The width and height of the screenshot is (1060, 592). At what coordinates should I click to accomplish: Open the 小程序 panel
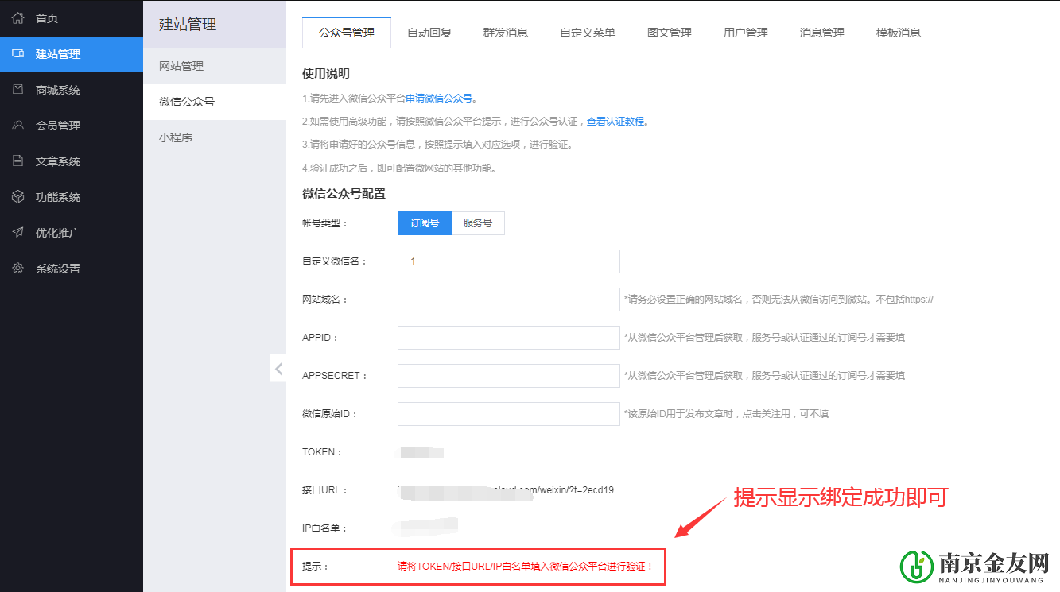coord(177,137)
